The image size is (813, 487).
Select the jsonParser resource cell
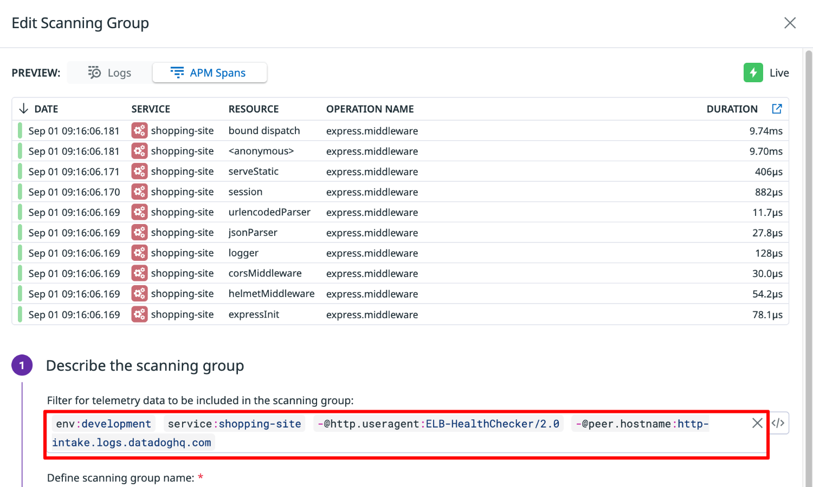click(253, 233)
